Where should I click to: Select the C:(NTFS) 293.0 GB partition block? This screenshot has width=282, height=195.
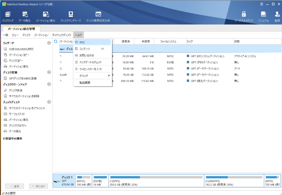(156, 181)
